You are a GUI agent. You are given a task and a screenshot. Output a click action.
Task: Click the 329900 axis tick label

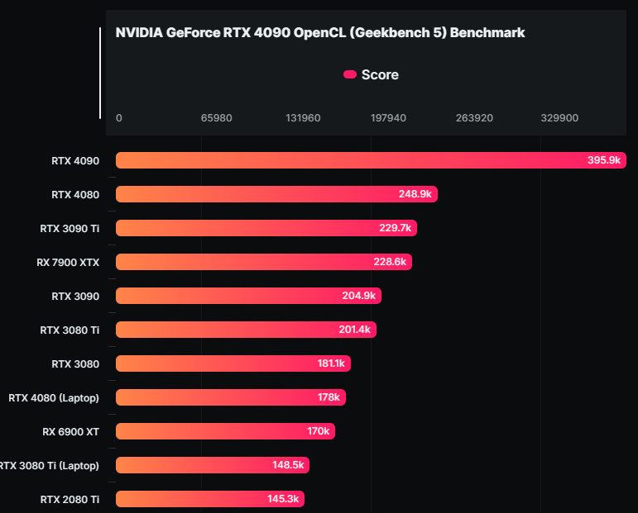click(x=559, y=118)
